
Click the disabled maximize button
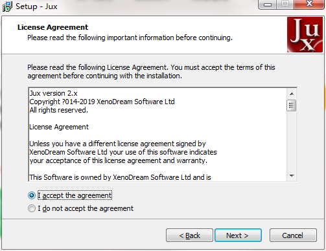(285, 4)
